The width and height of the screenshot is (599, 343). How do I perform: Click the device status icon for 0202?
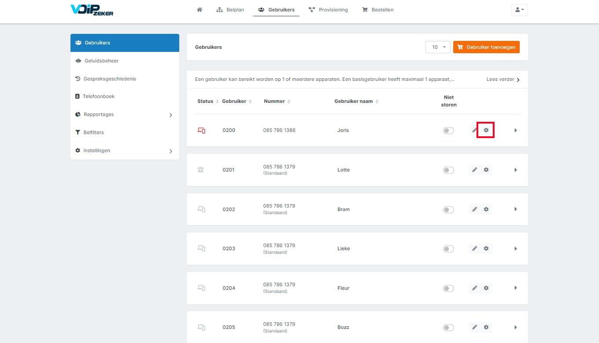click(x=201, y=209)
